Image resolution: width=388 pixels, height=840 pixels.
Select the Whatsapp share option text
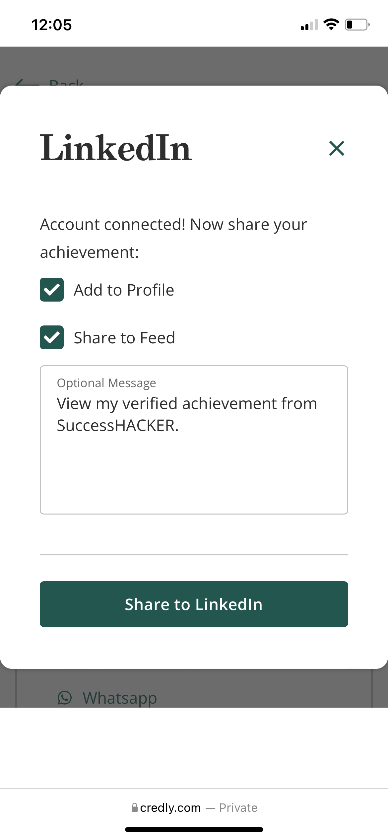tap(120, 698)
